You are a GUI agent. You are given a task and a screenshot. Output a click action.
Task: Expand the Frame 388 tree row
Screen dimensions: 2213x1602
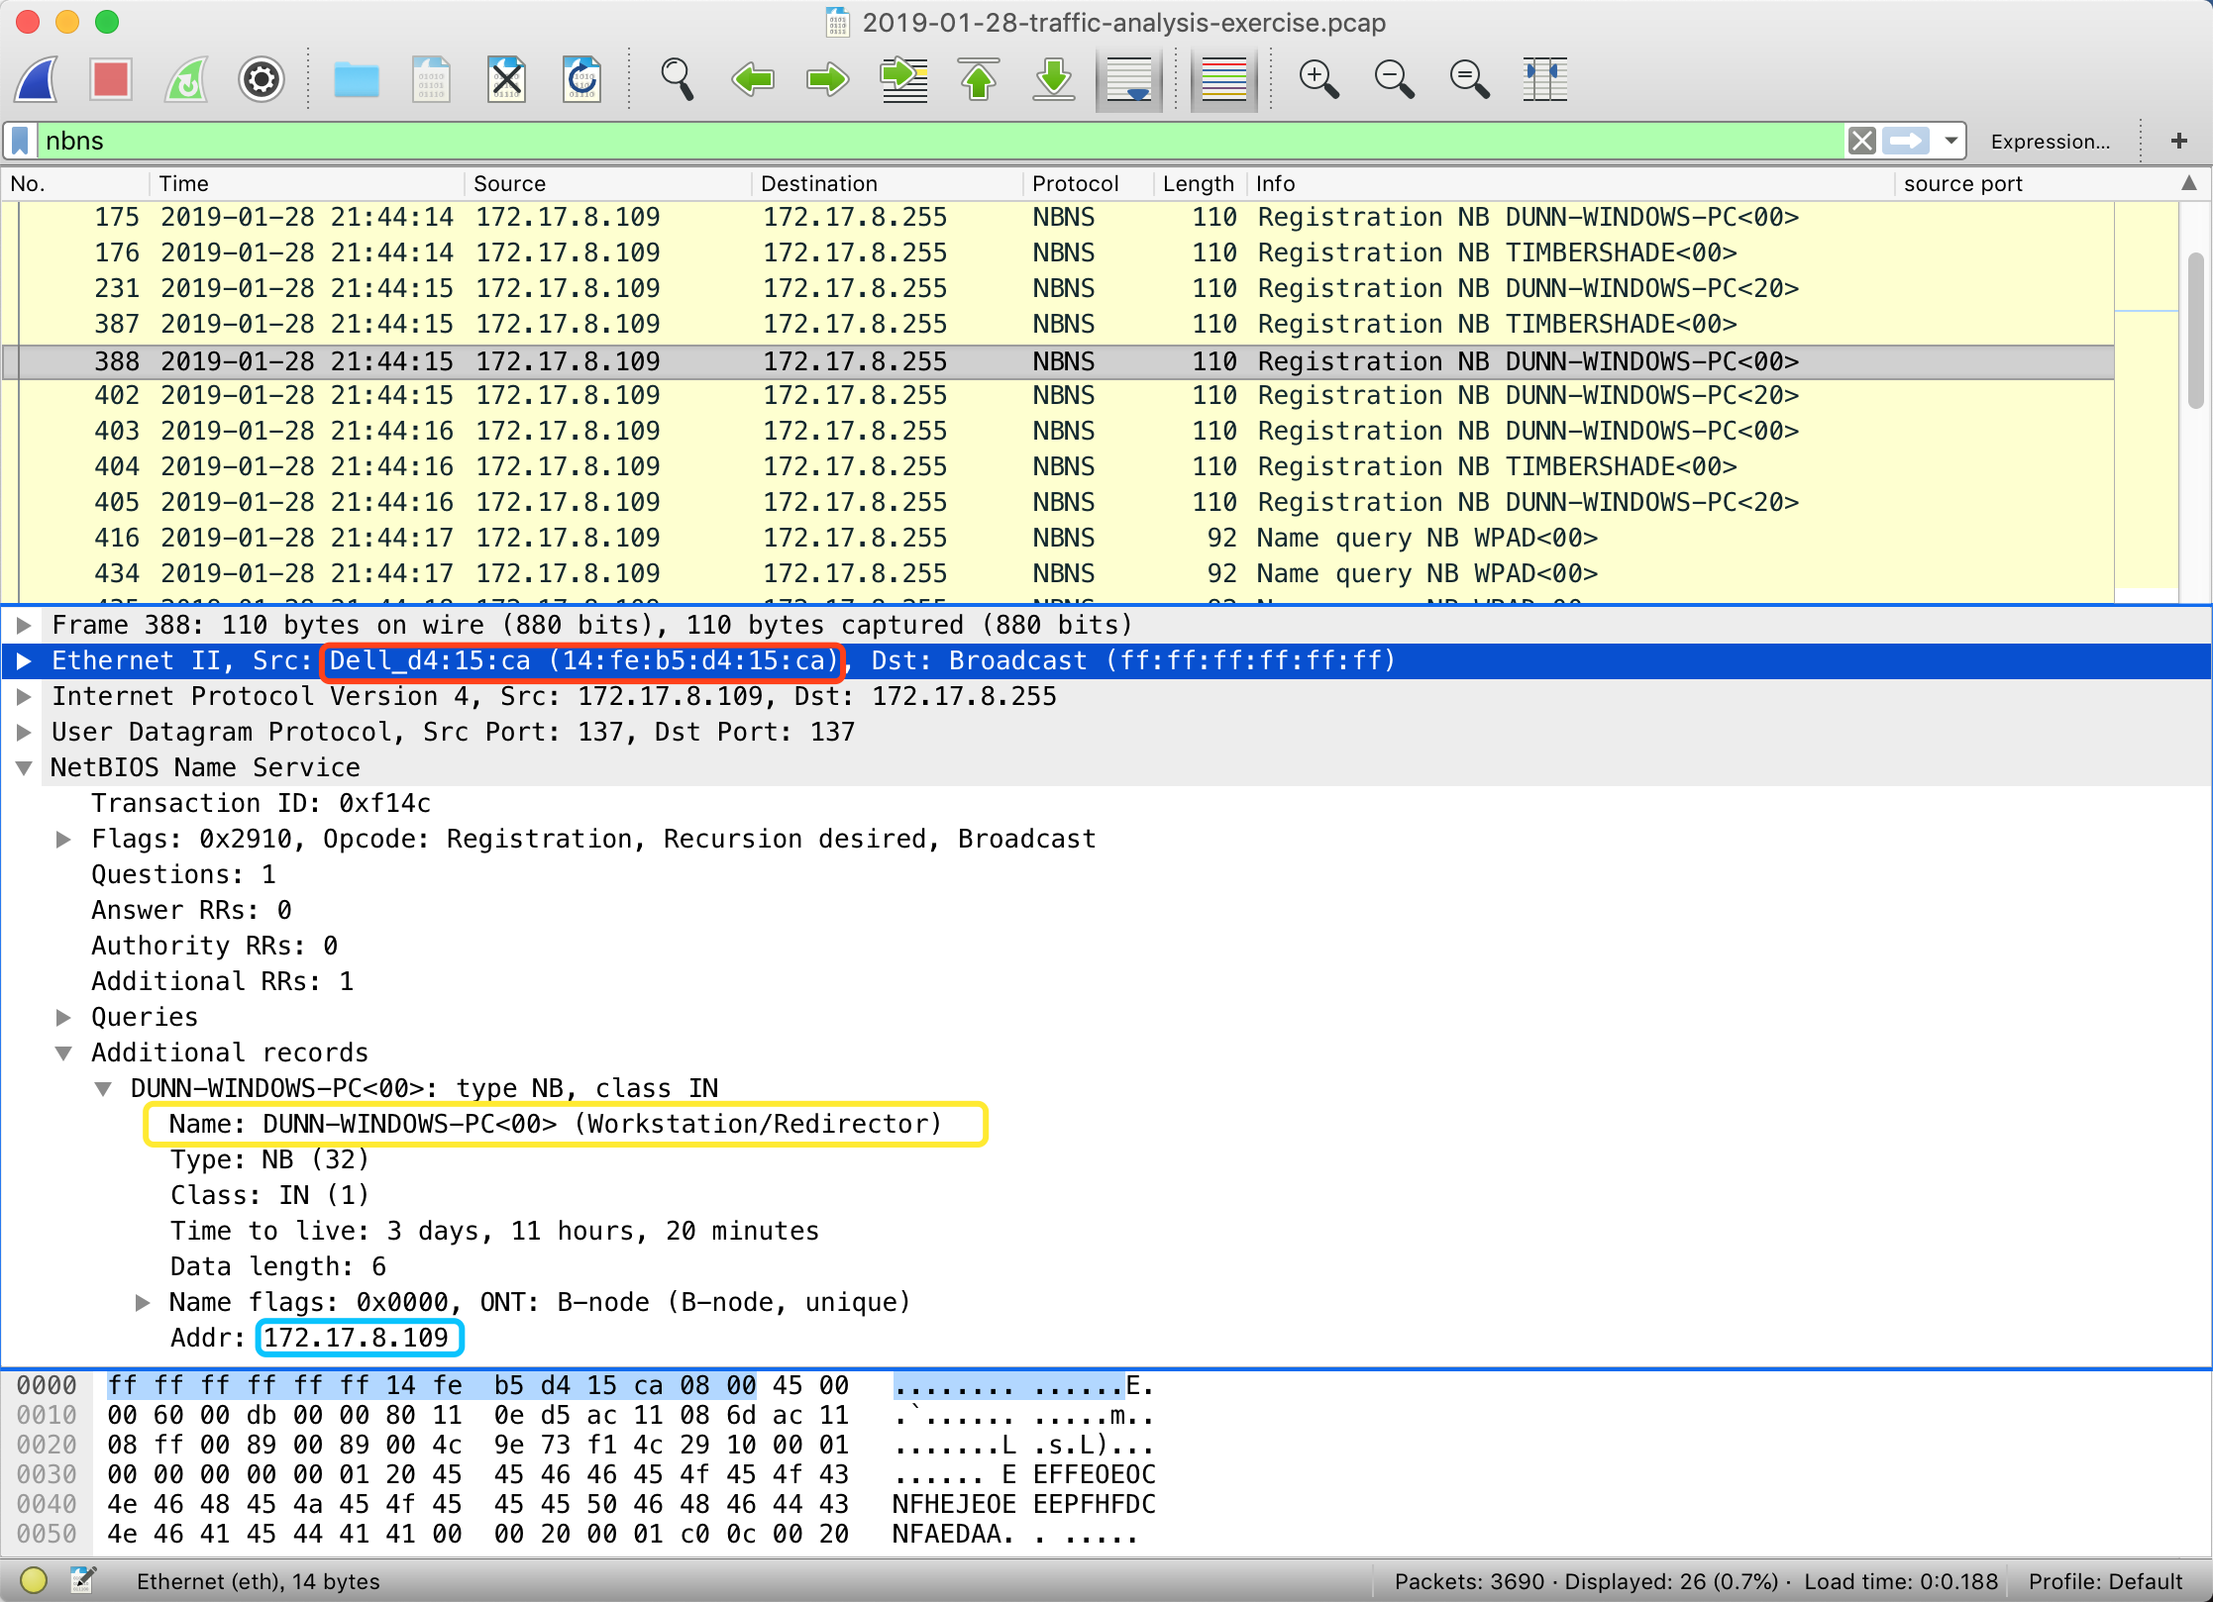pyautogui.click(x=25, y=625)
